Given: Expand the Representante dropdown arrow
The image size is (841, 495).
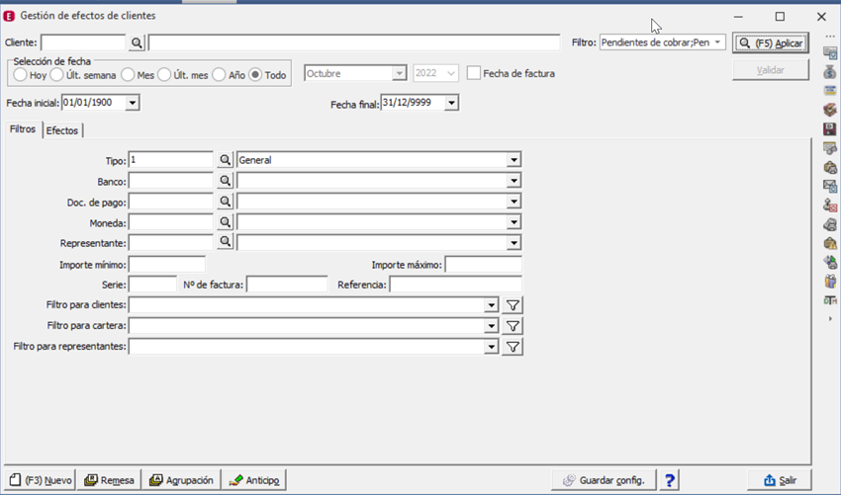Looking at the screenshot, I should (x=514, y=243).
